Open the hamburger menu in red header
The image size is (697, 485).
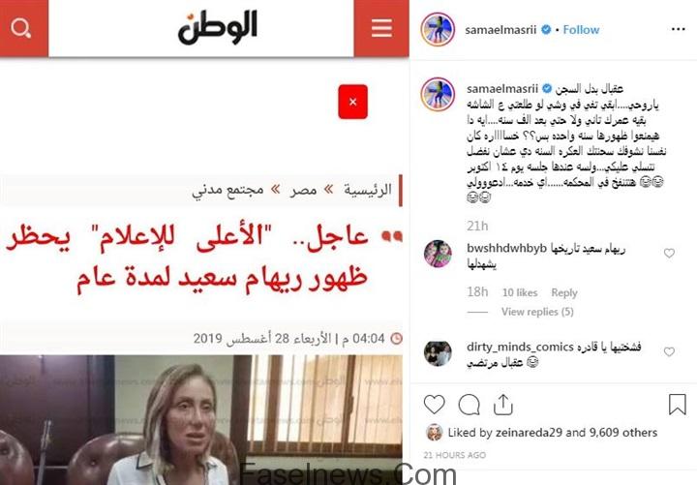pyautogui.click(x=381, y=28)
